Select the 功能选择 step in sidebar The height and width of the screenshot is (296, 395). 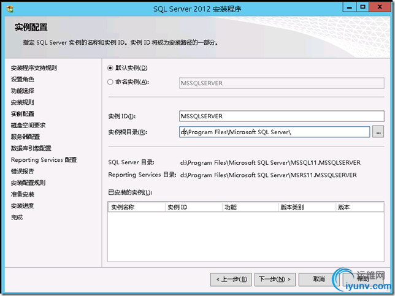point(23,91)
